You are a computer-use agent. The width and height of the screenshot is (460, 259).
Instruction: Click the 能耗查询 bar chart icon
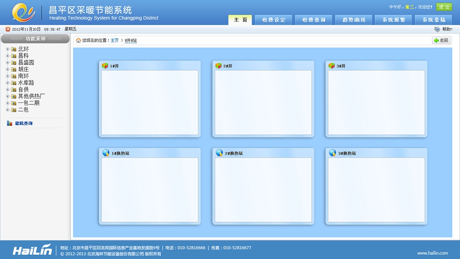coord(9,123)
